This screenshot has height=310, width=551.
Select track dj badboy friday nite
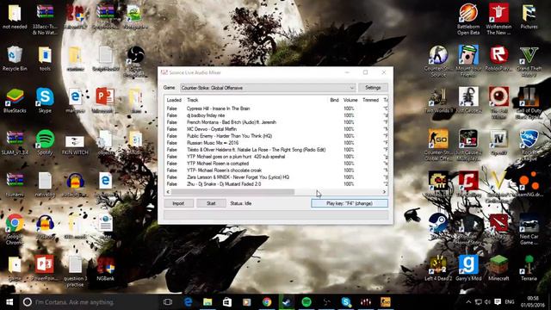(x=206, y=115)
